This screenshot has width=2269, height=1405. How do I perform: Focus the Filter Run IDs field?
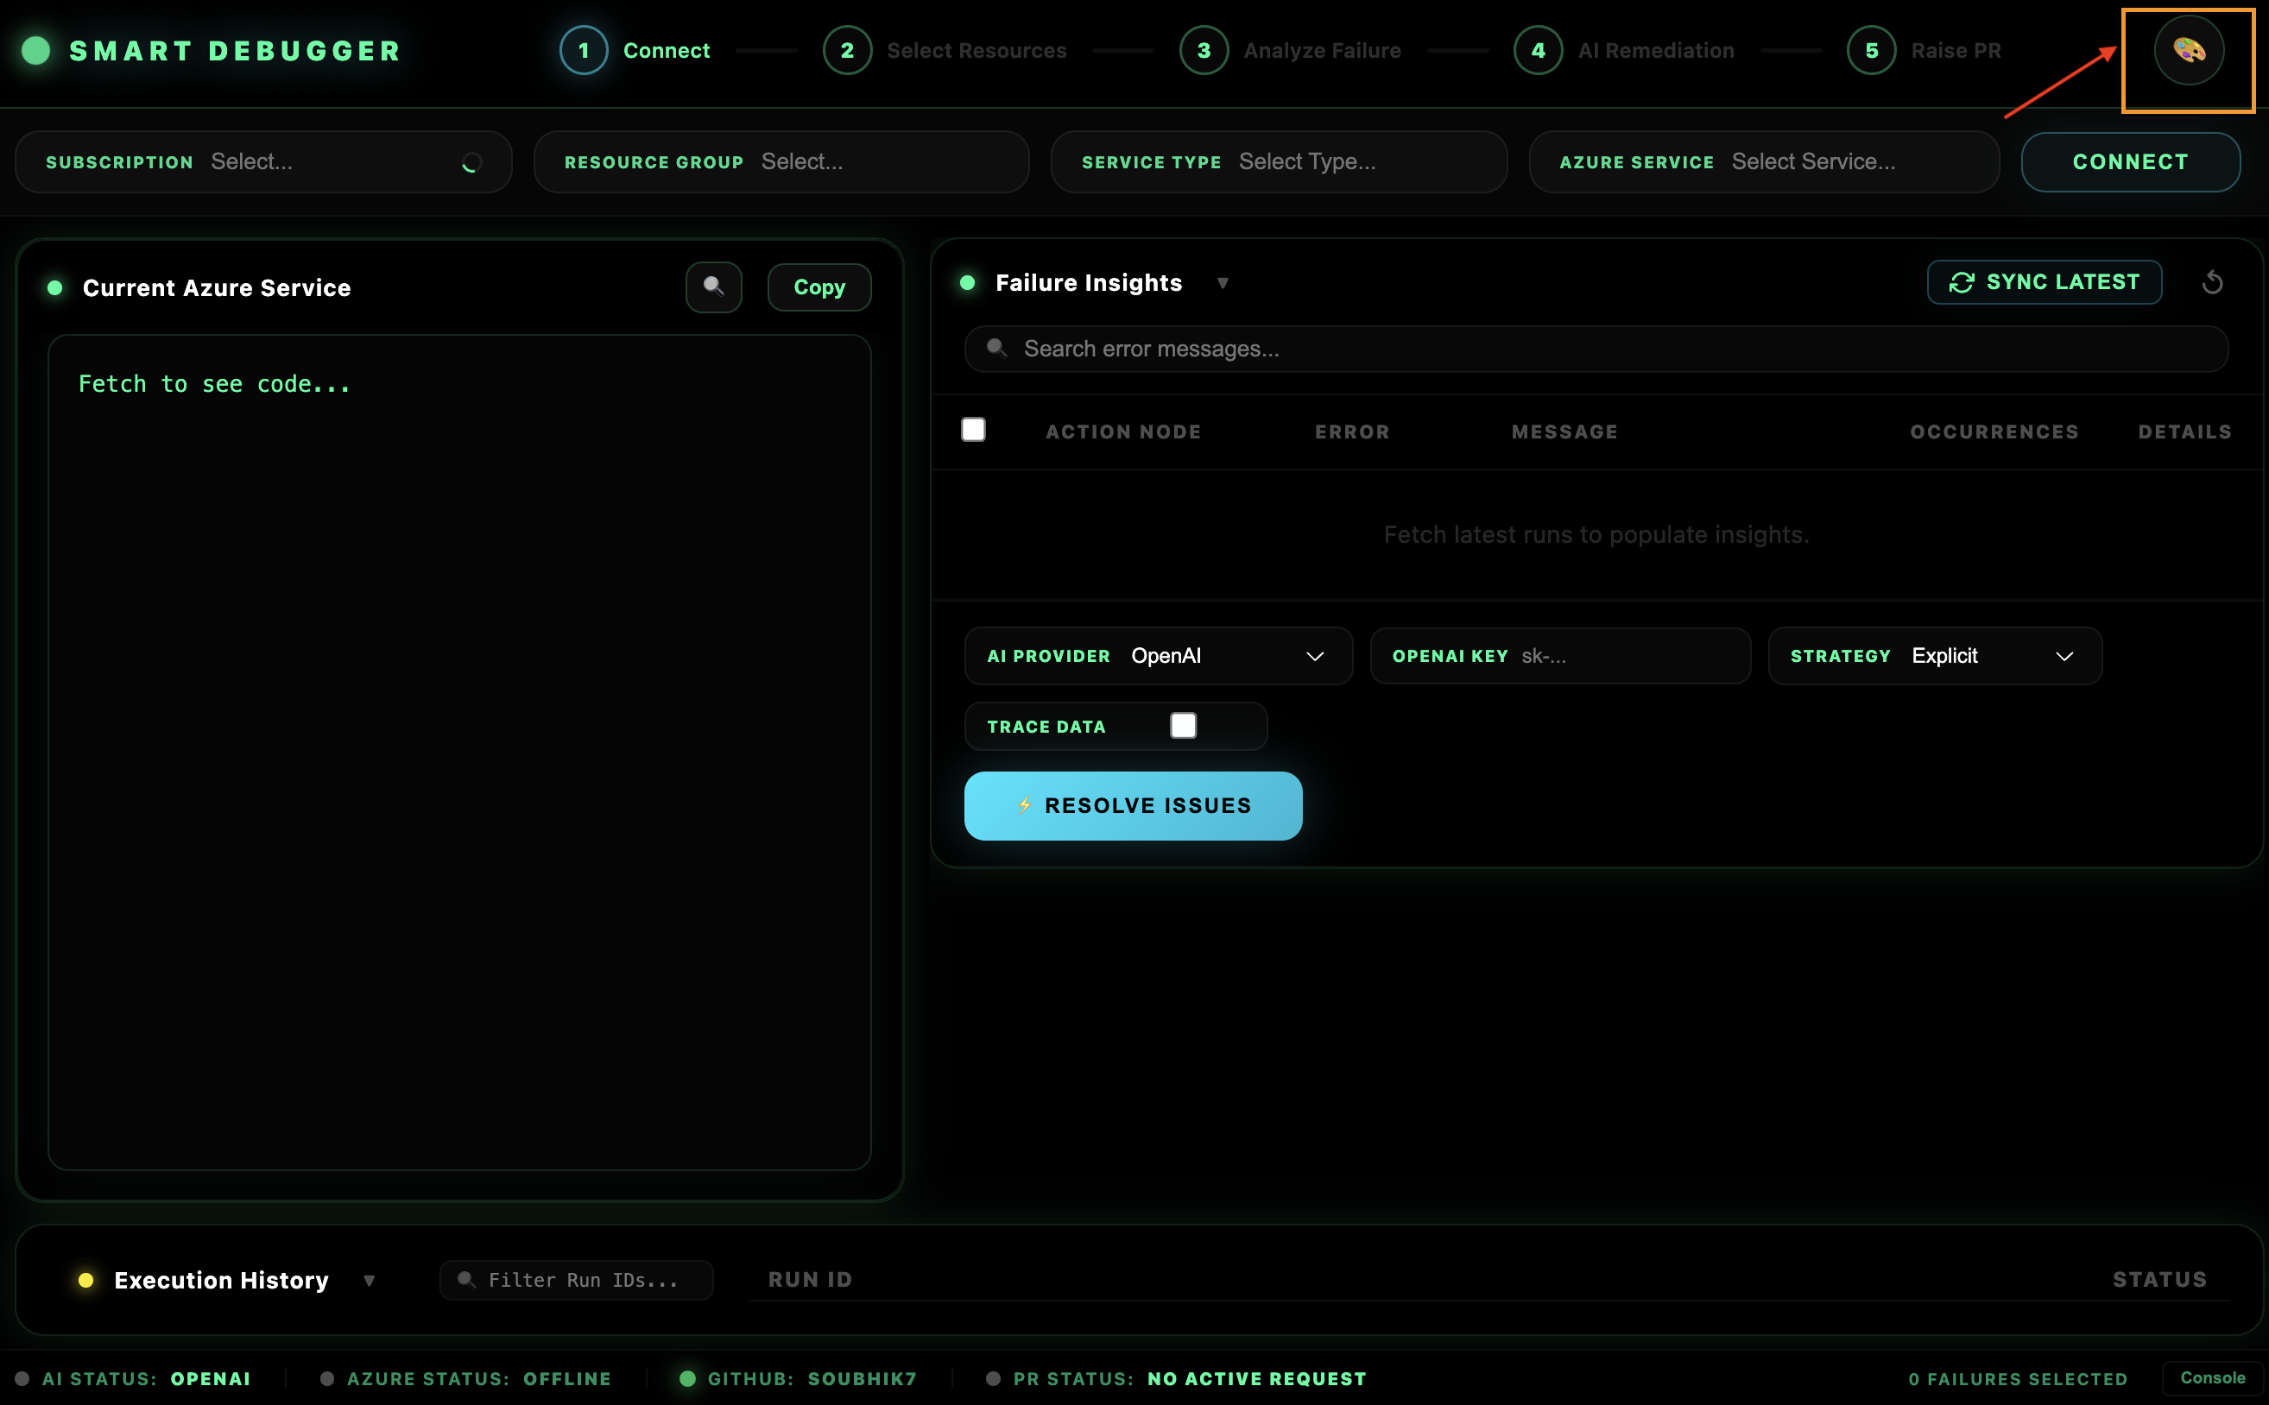[x=576, y=1280]
